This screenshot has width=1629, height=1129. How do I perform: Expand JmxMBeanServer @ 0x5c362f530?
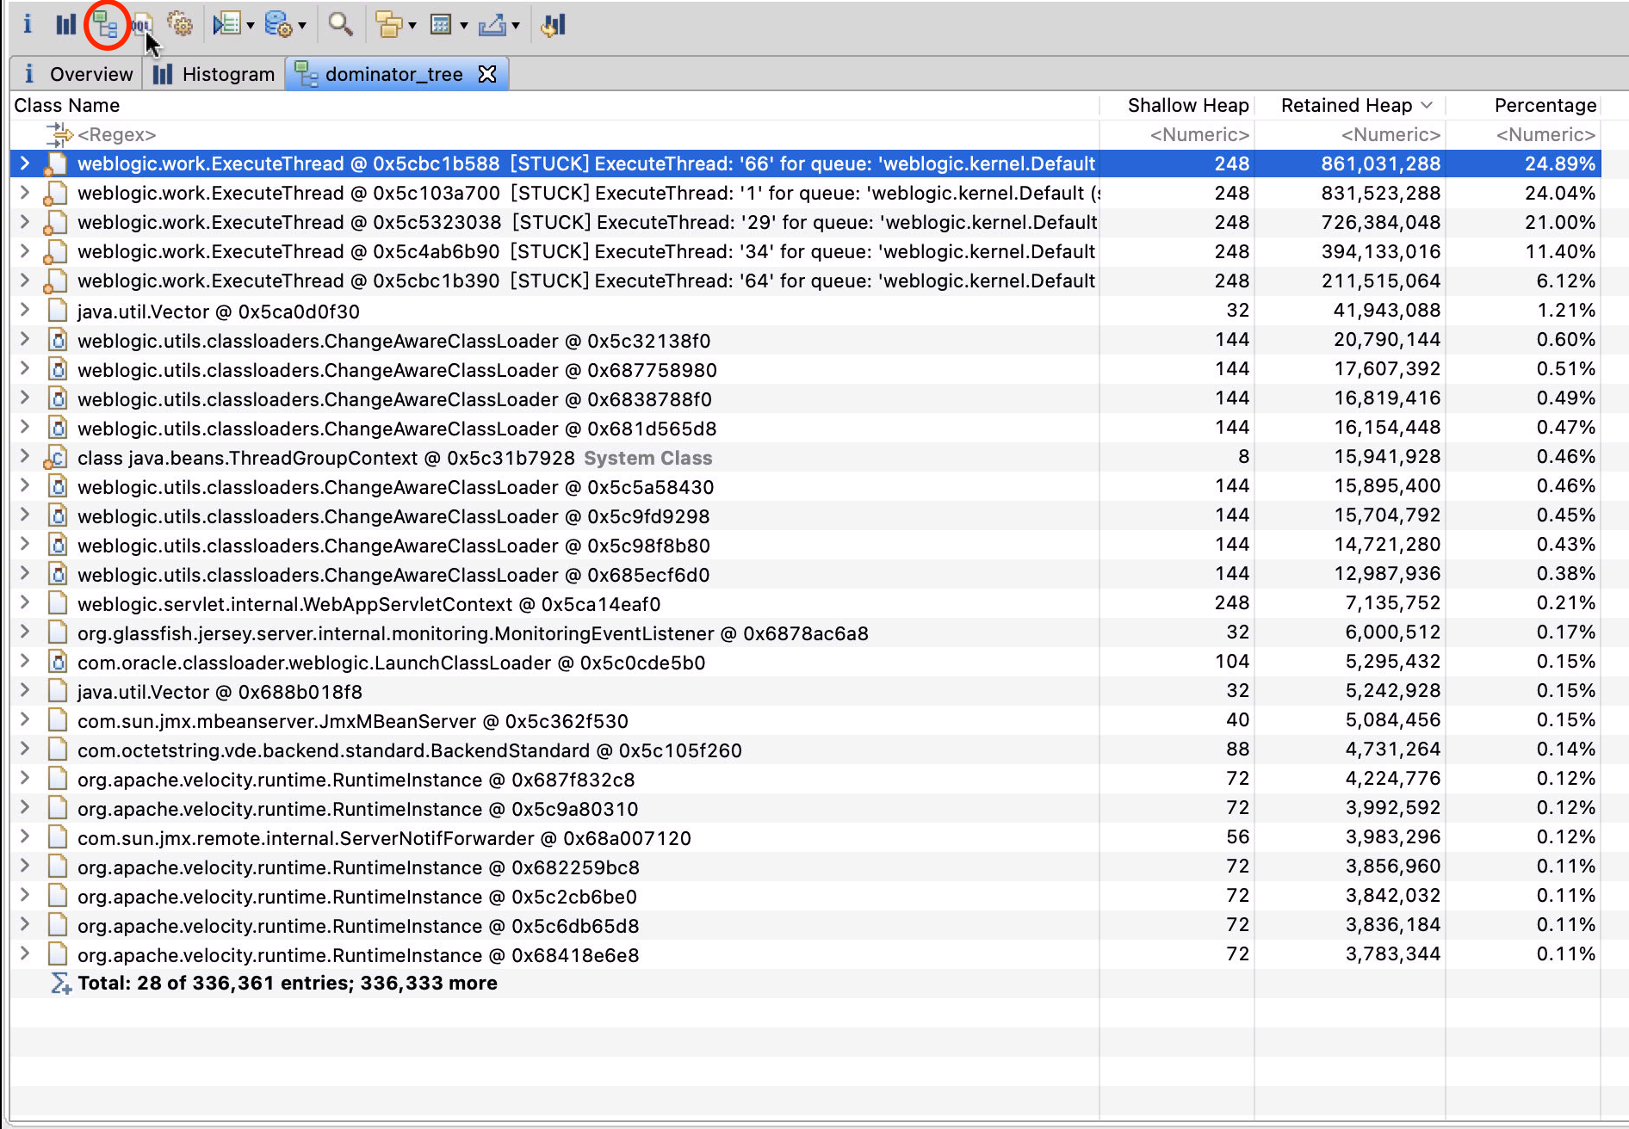click(25, 719)
